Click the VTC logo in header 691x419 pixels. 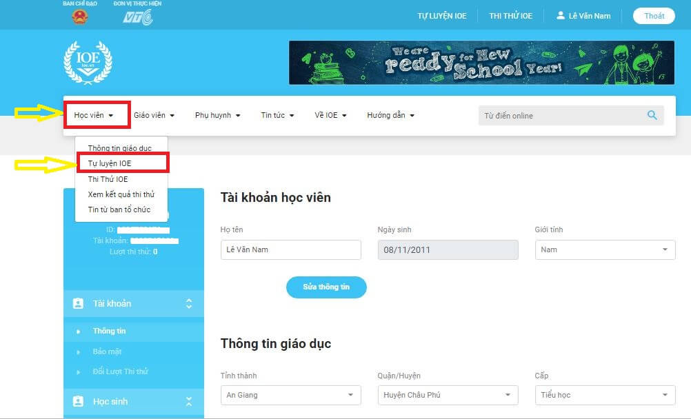pos(137,17)
